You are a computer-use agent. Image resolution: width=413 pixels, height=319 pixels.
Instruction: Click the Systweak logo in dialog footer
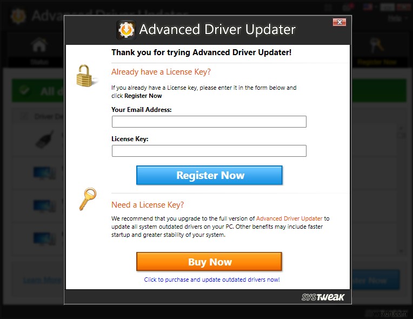(323, 297)
